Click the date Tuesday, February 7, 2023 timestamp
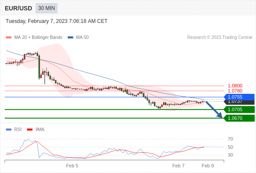This screenshot has width=256, height=173. click(x=56, y=21)
